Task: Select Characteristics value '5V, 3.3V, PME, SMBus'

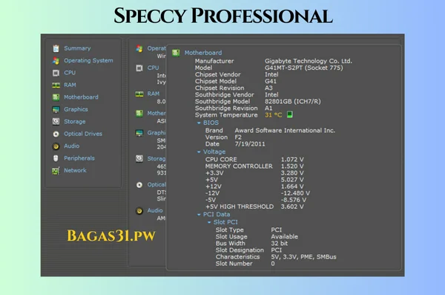Action: [x=303, y=257]
